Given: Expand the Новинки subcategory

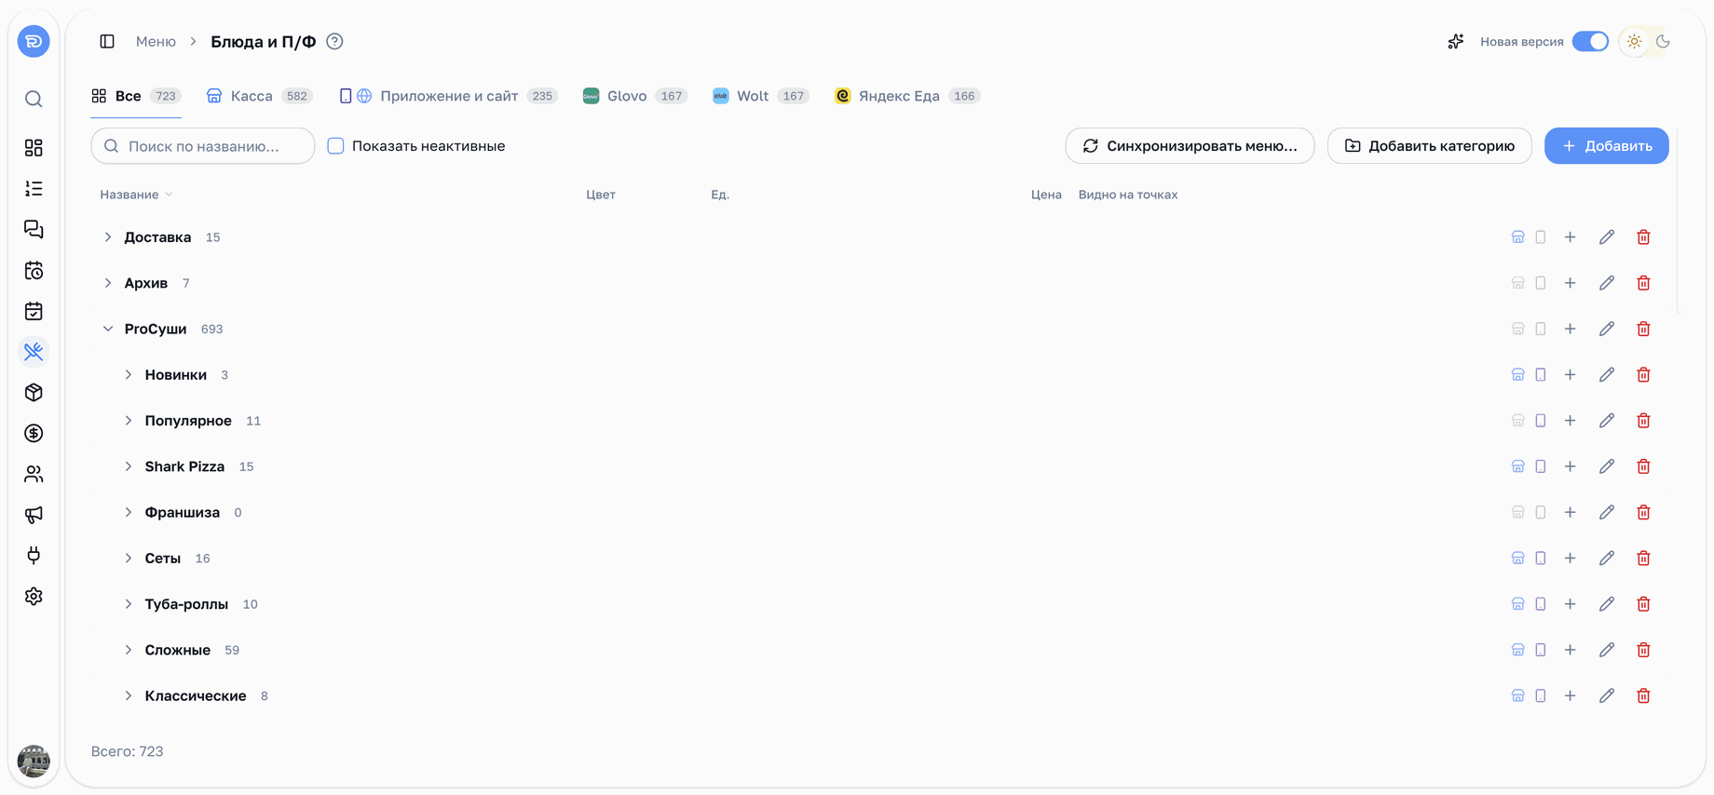Looking at the screenshot, I should (x=129, y=375).
